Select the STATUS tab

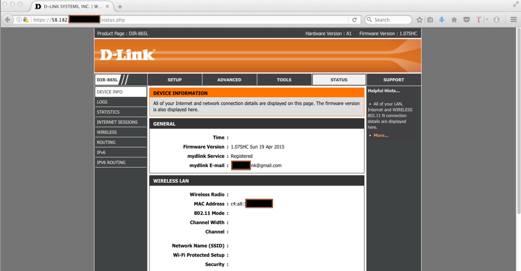click(339, 80)
